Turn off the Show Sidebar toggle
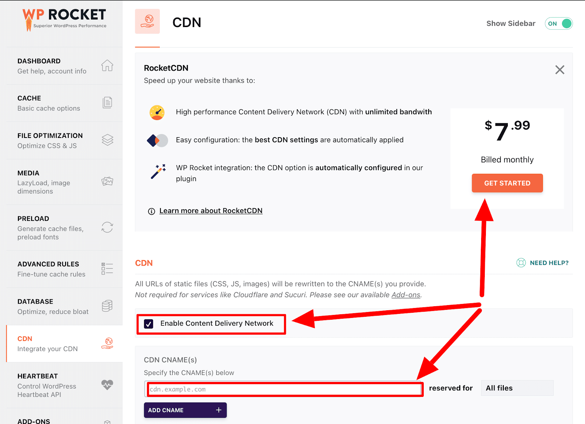 click(558, 23)
